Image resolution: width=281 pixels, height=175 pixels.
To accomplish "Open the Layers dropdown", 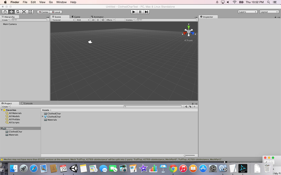I will [x=247, y=12].
